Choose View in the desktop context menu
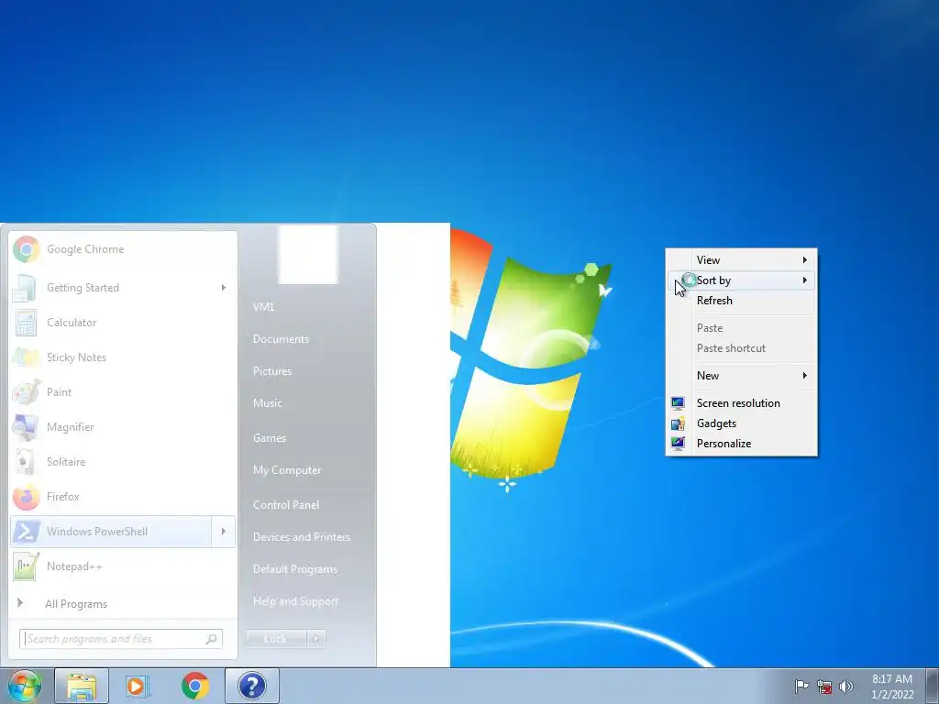 click(x=741, y=260)
